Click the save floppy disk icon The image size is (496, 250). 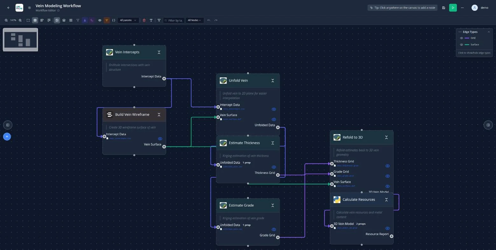click(444, 8)
